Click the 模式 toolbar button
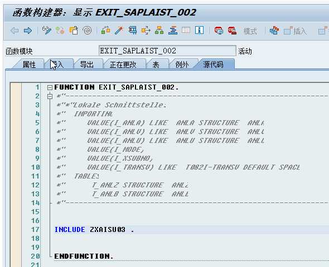This screenshot has width=329, height=267. (x=250, y=31)
